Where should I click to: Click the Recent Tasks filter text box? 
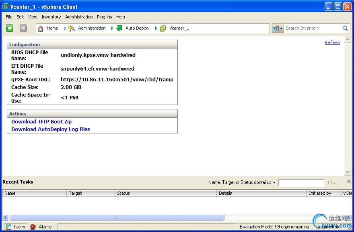pyautogui.click(x=302, y=183)
